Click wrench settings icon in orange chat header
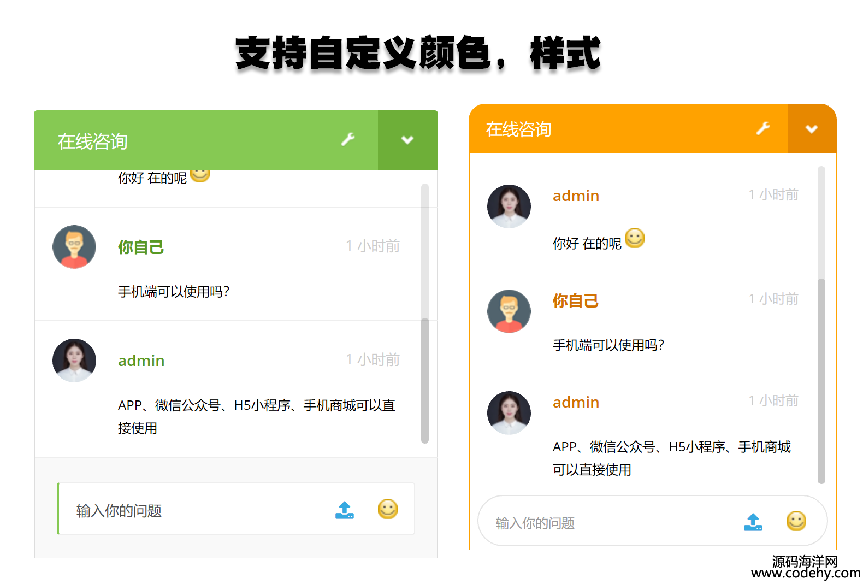Viewport: 863px width, 584px height. coord(763,128)
